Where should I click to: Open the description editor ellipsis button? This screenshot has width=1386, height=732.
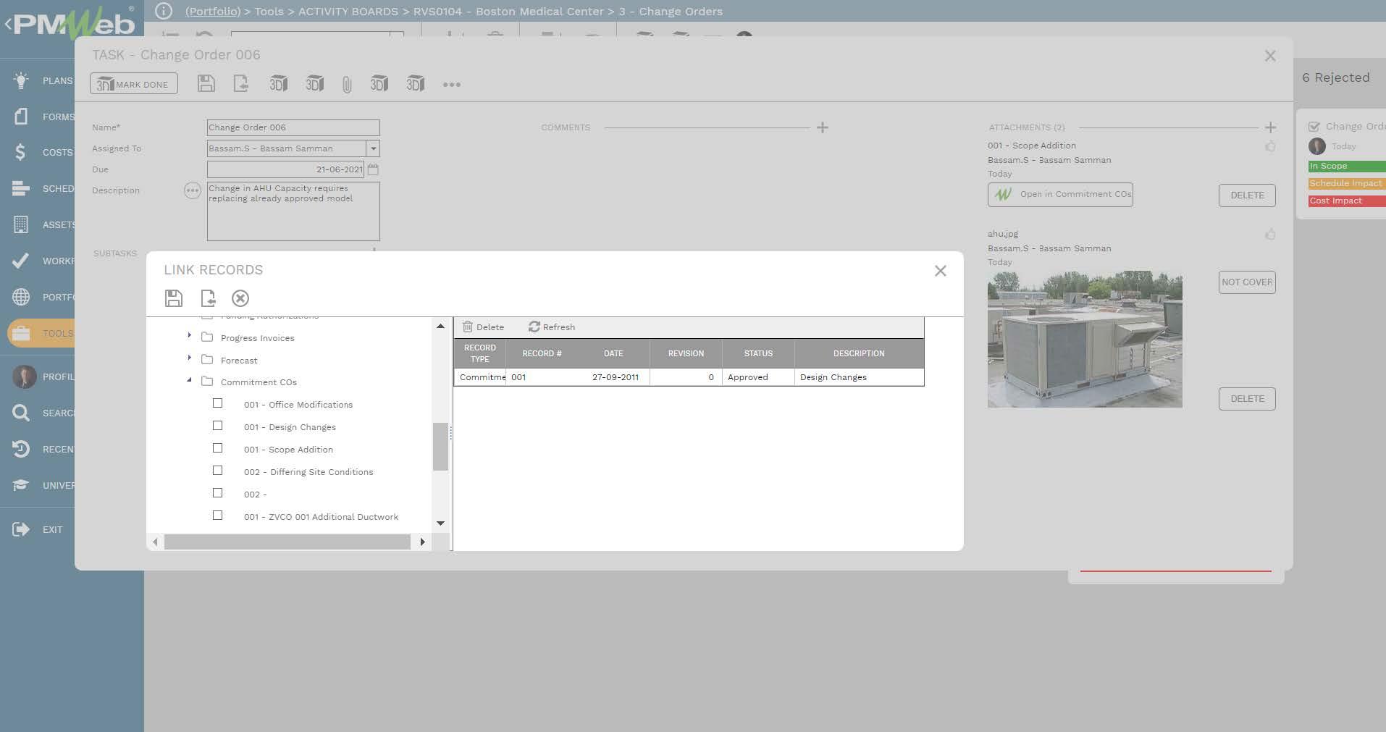click(192, 190)
